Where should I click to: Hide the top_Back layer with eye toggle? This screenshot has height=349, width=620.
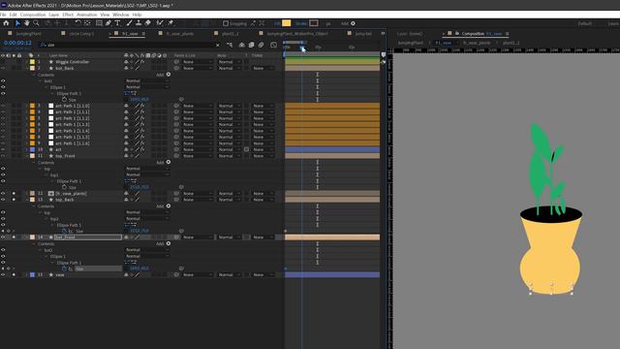[3, 200]
